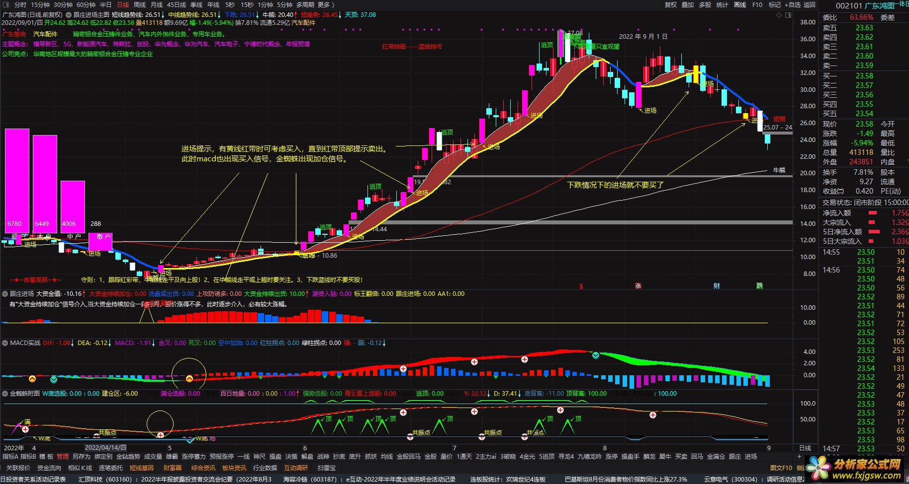909x484 pixels.
Task: Open the 财富圈 tab
Action: (173, 468)
